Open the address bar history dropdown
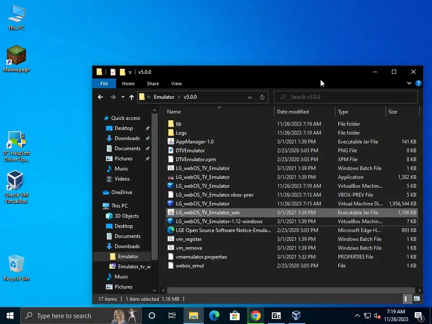 point(250,97)
